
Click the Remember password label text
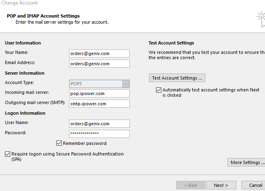pyautogui.click(x=85, y=143)
